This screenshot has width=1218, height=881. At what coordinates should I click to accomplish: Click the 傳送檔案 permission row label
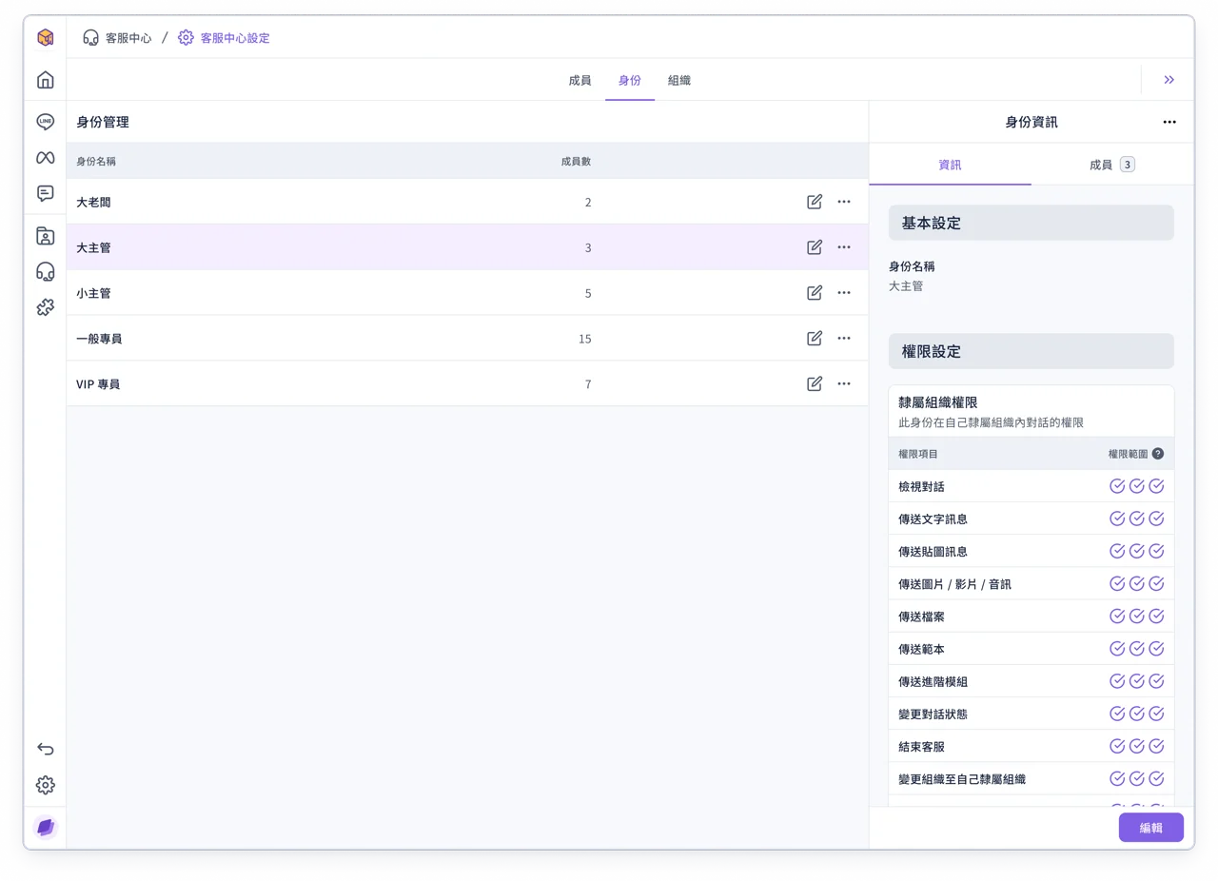[921, 617]
